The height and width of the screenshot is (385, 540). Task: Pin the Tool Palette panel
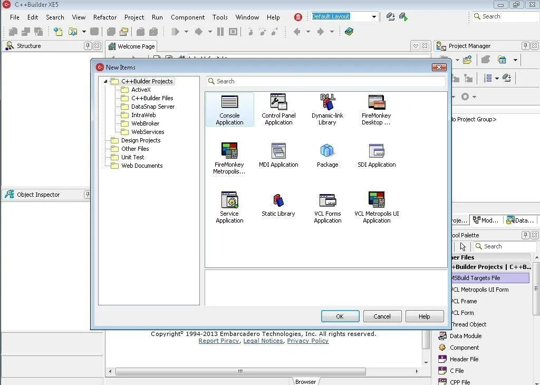525,235
